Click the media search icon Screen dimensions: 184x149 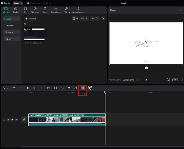pyautogui.click(x=103, y=18)
